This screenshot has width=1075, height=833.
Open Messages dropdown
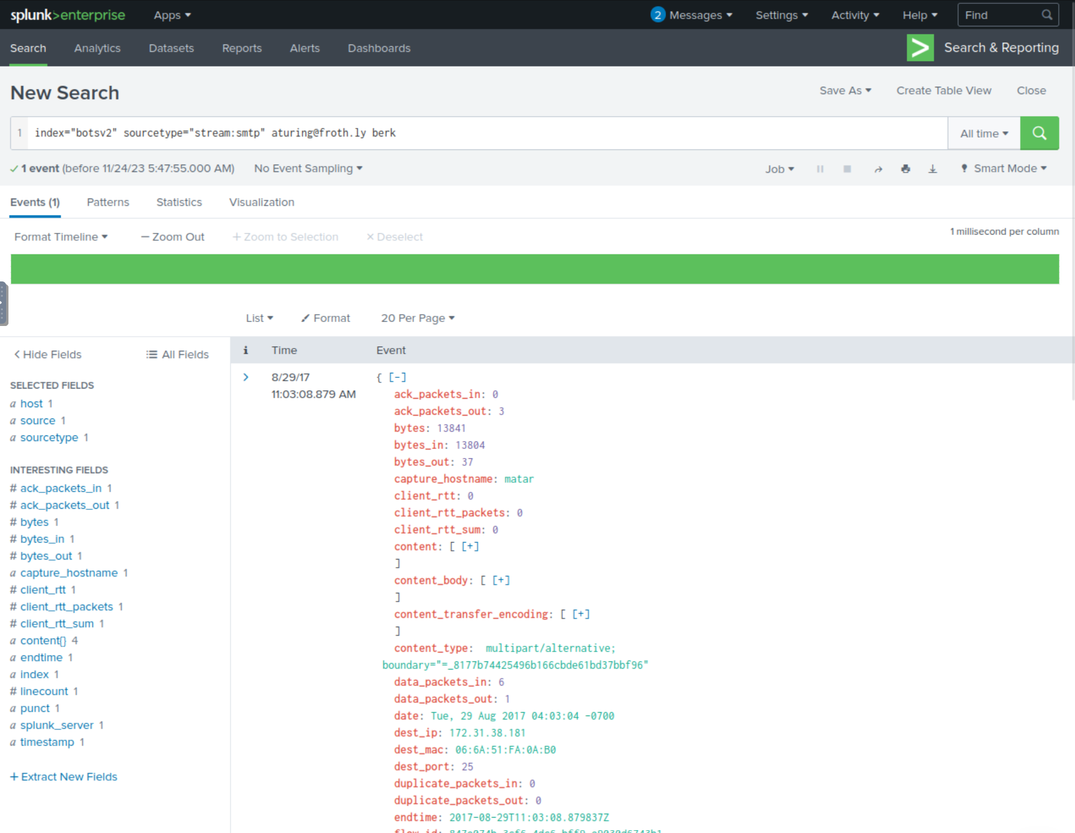[700, 15]
